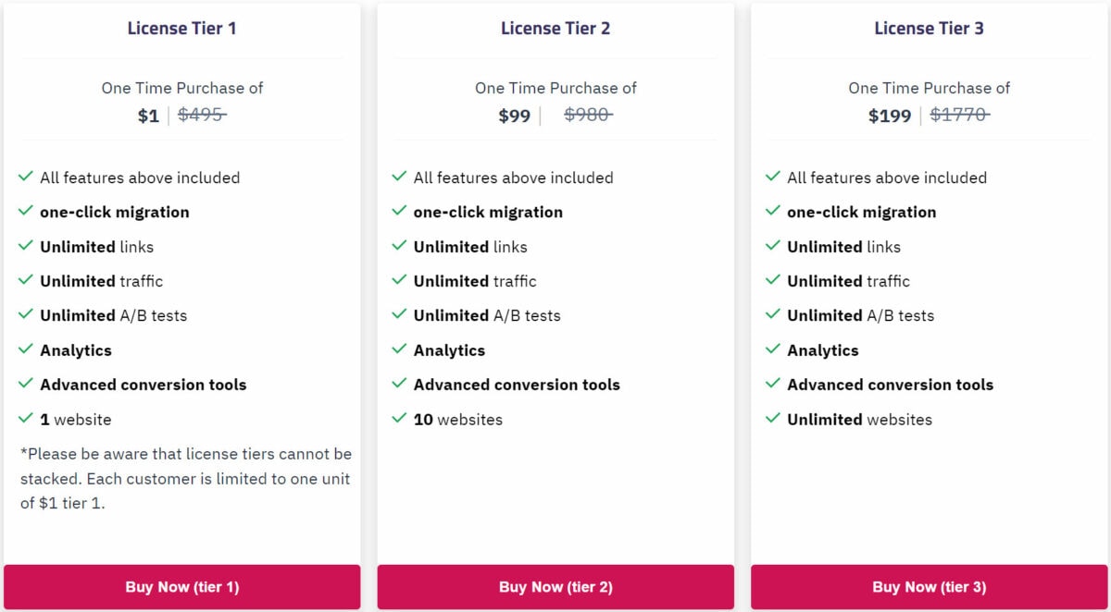Click the checkmark next to Advanced conversion tools in Tier 2
Screen dimensions: 1111x612
coord(399,385)
